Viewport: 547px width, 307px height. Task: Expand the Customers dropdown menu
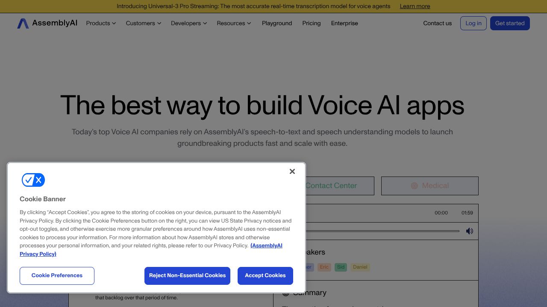[143, 23]
